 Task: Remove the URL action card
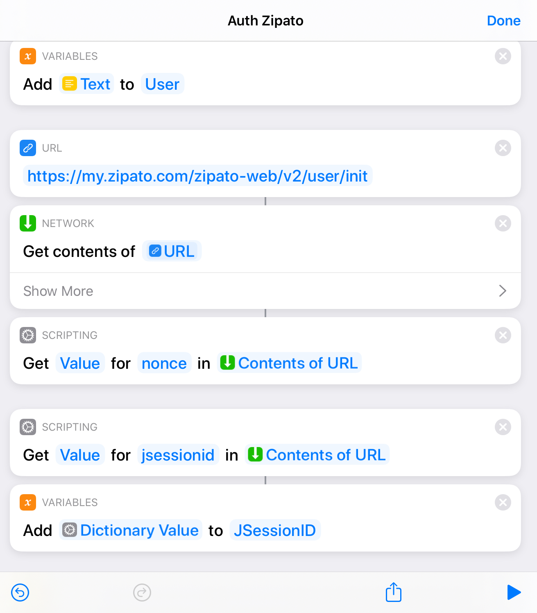(503, 148)
